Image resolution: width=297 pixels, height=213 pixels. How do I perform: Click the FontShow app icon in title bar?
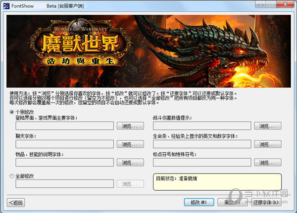(x=6, y=6)
